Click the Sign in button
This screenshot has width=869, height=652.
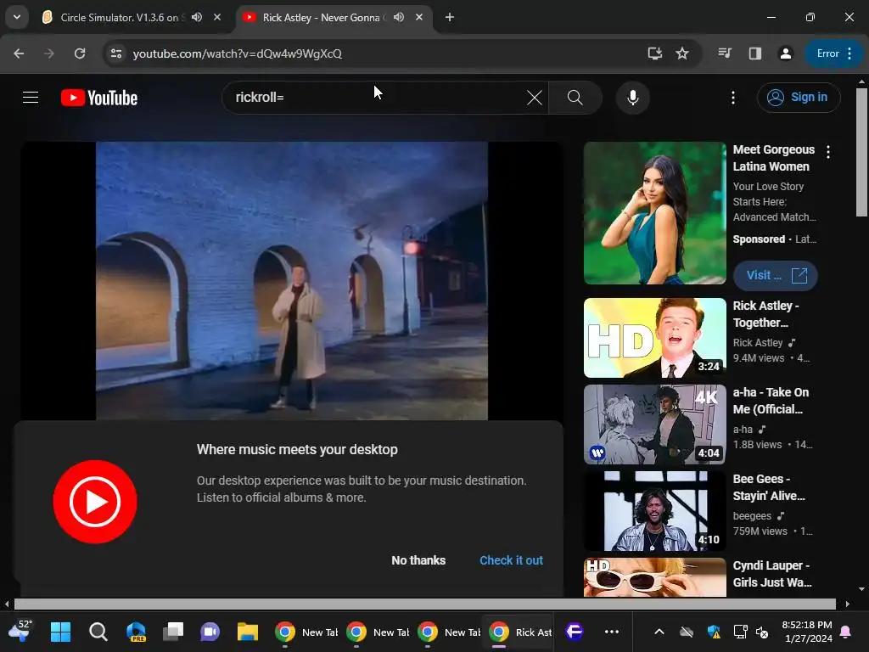coord(798,98)
